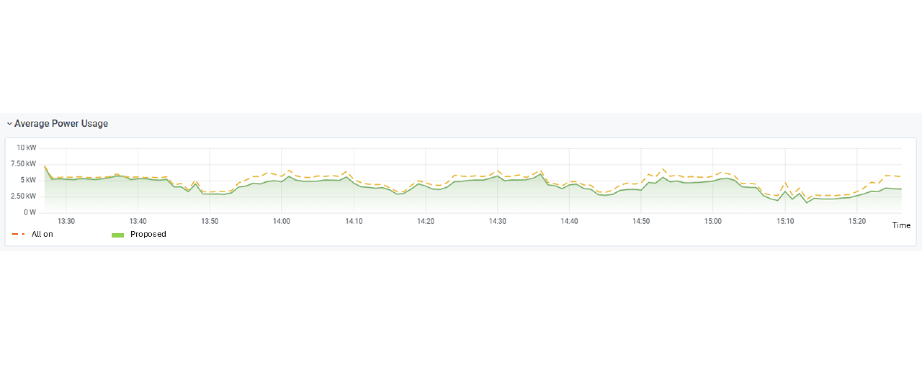922x380 pixels.
Task: Click the 14:20 time axis tick
Action: [426, 221]
